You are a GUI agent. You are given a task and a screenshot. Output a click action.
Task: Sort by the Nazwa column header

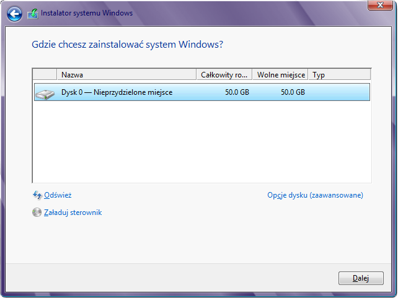click(x=126, y=74)
